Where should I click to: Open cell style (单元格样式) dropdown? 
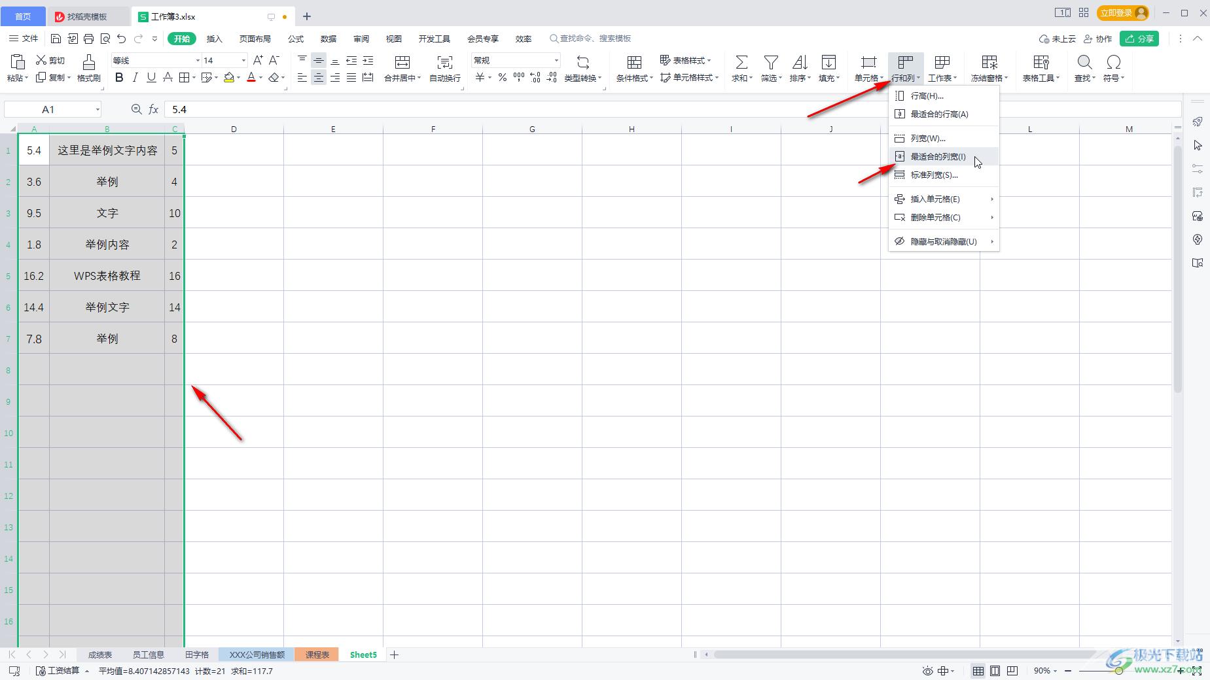(689, 78)
